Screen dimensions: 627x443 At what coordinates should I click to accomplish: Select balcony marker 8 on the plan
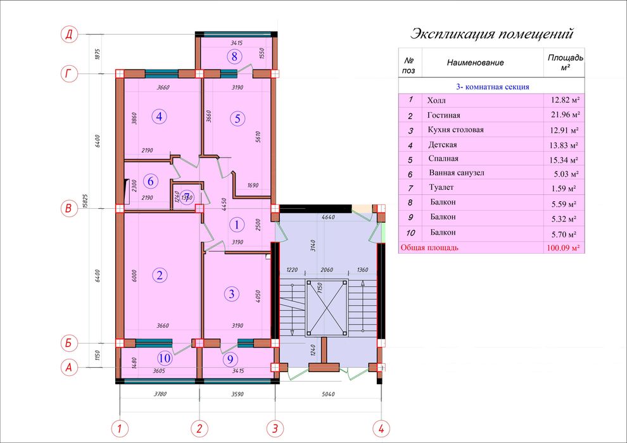(x=234, y=56)
